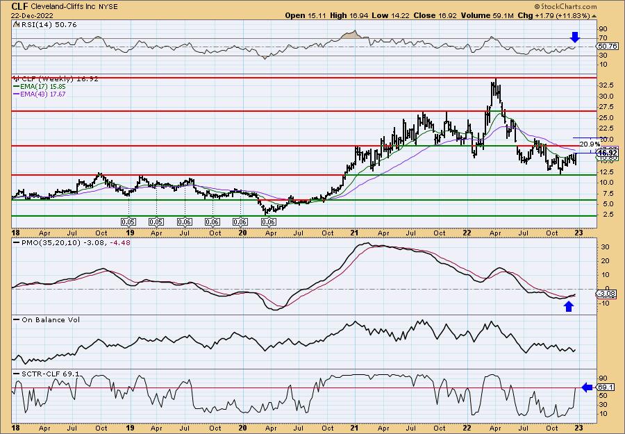
Task: Click the CLF ticker symbol in header
Action: tap(20, 6)
